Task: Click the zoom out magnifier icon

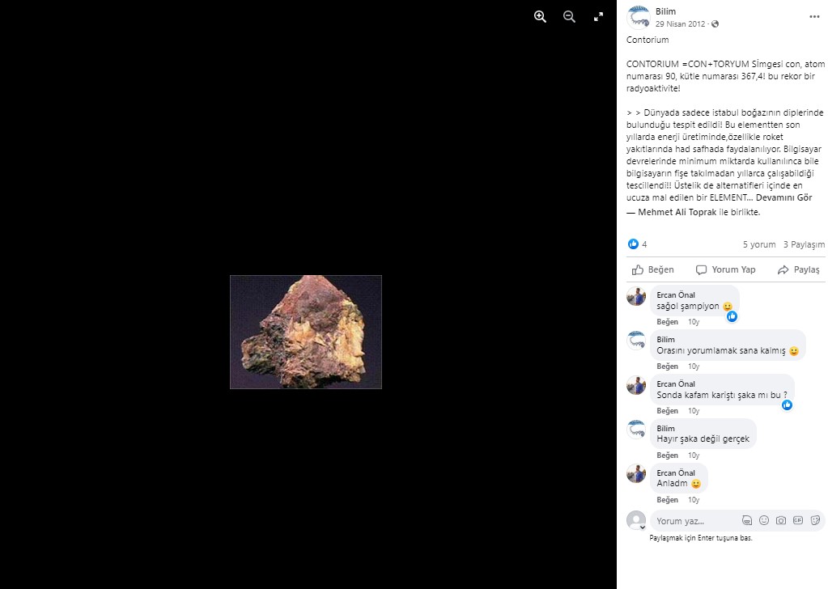Action: [569, 16]
